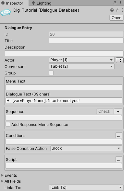The image size is (124, 191).
Task: Toggle the Group checkbox
Action: click(x=51, y=73)
